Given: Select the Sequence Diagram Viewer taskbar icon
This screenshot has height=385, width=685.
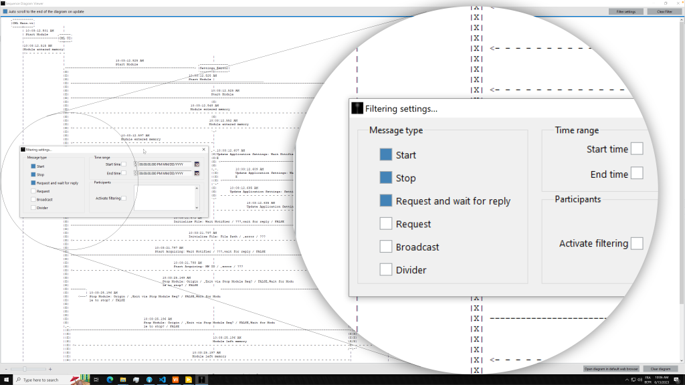Looking at the screenshot, I should click(x=201, y=380).
